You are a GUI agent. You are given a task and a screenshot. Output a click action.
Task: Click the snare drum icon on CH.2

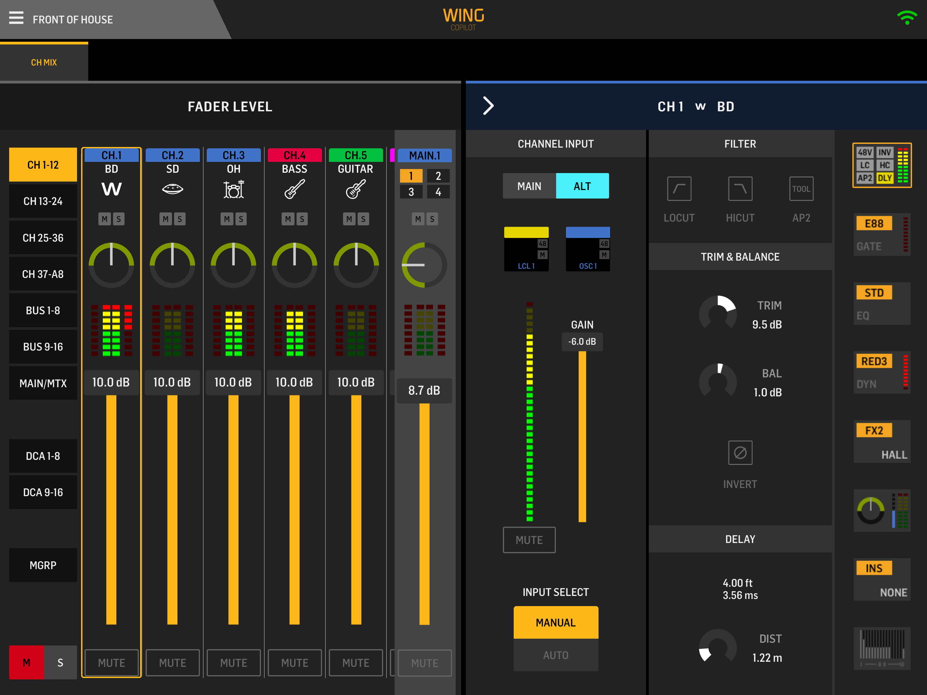coord(172,189)
